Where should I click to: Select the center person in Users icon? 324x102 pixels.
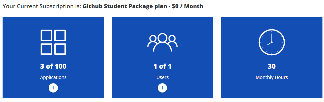[x=162, y=43]
